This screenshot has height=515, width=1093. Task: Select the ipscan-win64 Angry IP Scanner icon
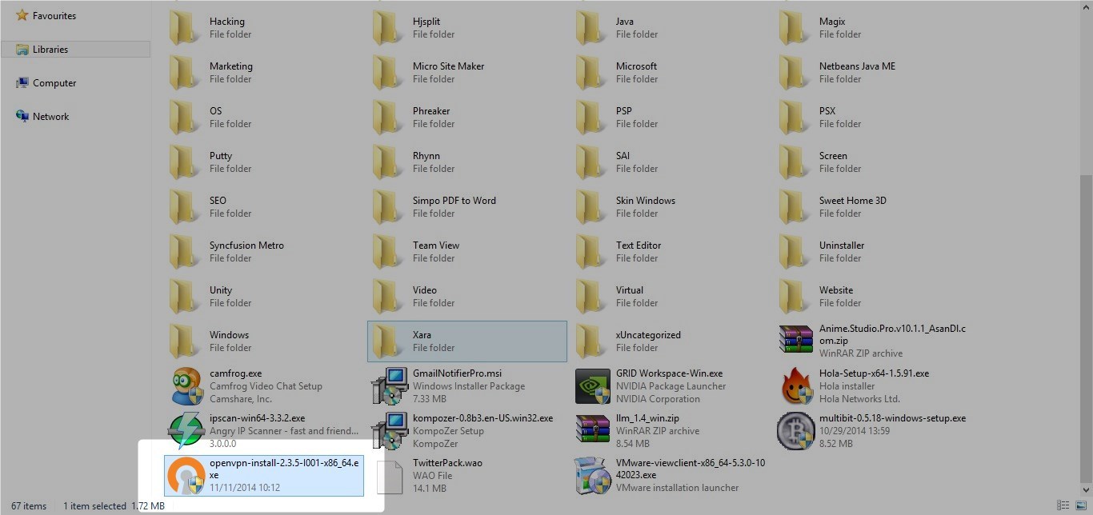pyautogui.click(x=186, y=431)
